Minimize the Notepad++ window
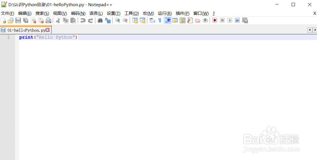Viewport: 317px width, 160px height. tap(277, 4)
